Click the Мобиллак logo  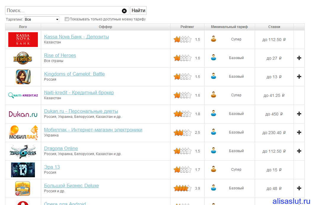(23, 133)
